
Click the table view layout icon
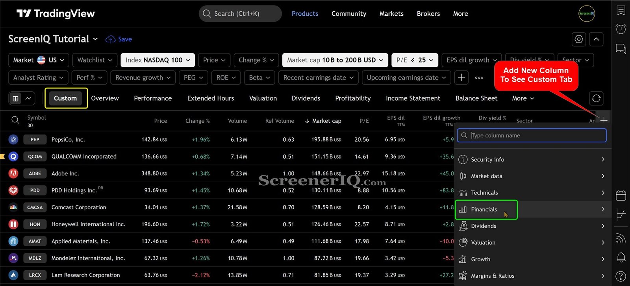click(16, 98)
